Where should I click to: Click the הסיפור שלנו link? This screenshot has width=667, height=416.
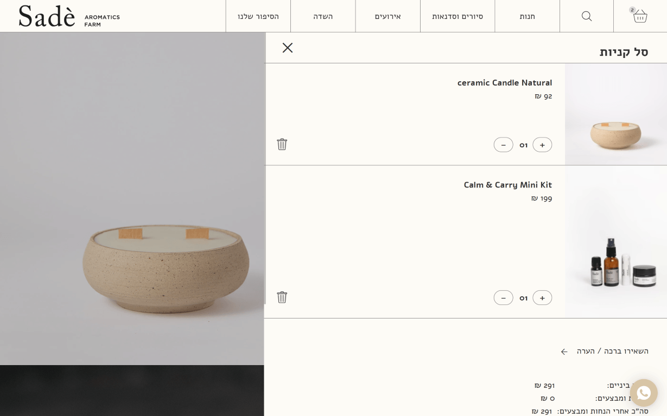pyautogui.click(x=258, y=16)
